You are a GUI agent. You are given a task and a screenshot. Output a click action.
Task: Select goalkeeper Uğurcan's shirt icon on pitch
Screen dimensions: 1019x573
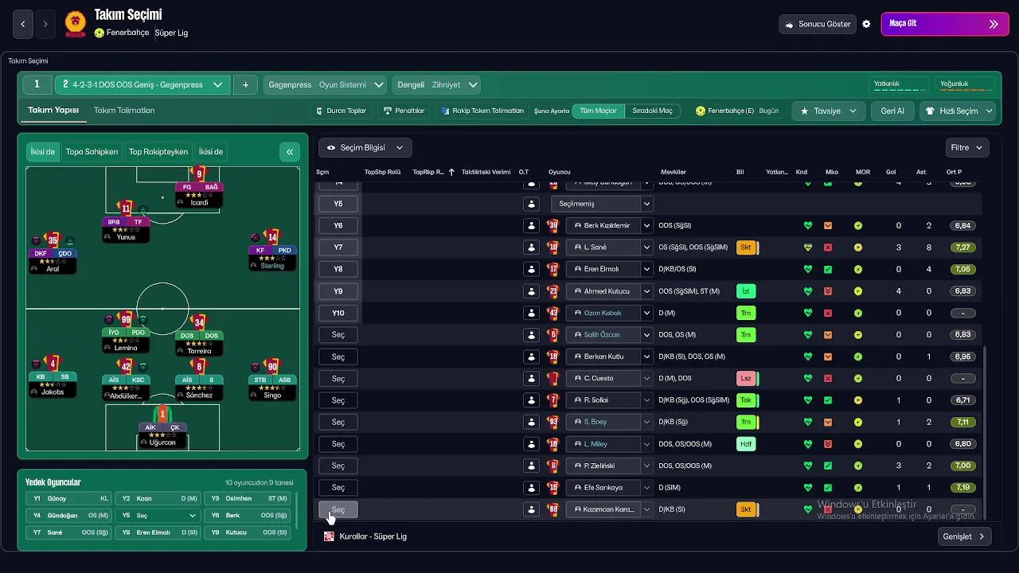tap(162, 414)
